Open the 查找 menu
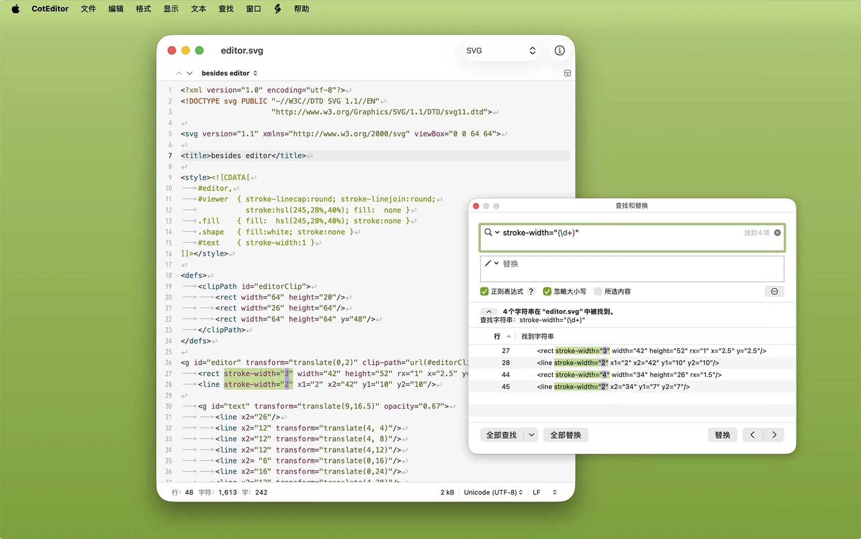This screenshot has height=539, width=861. (226, 9)
